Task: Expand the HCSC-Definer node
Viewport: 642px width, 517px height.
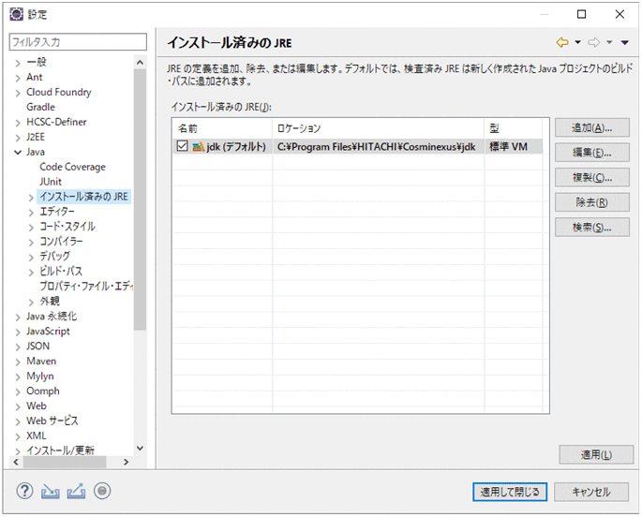Action: (x=18, y=123)
